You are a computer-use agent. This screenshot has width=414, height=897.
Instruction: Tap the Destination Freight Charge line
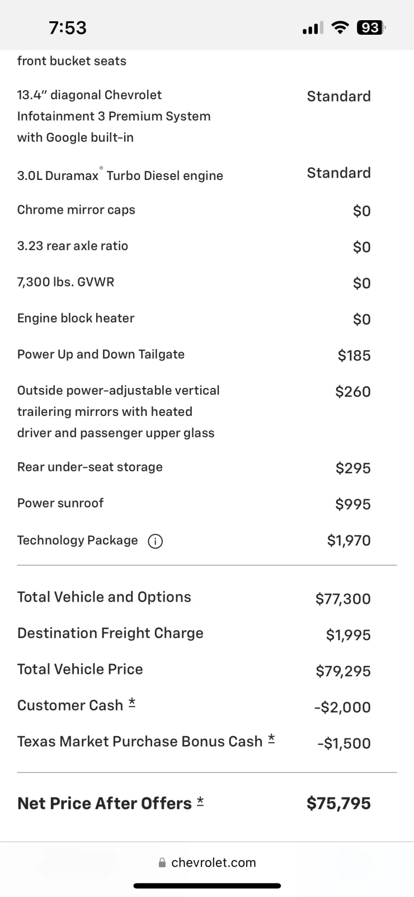pyautogui.click(x=207, y=634)
